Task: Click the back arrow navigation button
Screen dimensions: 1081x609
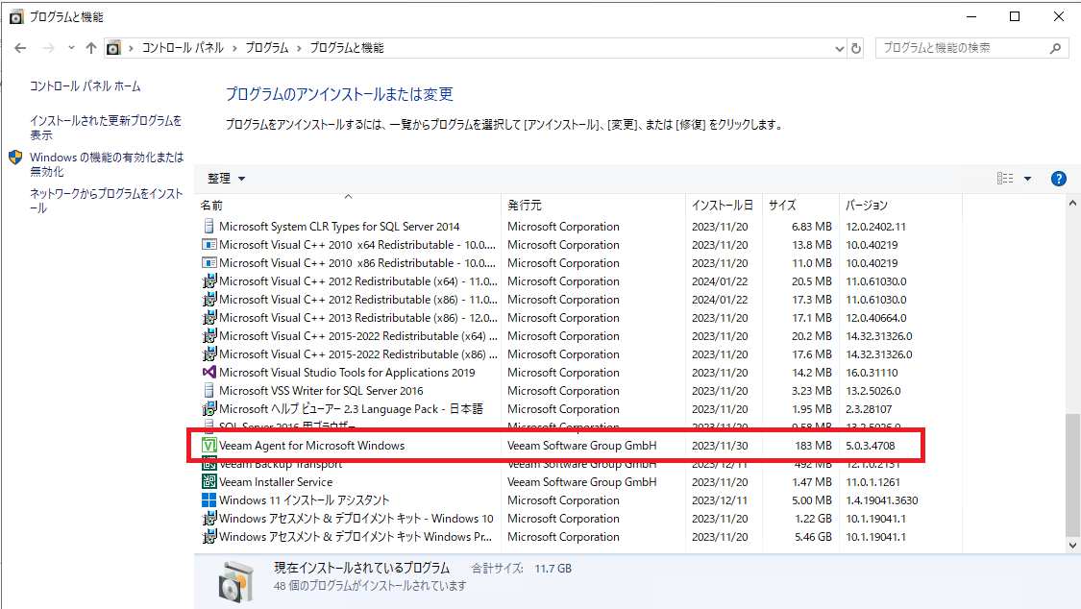Action: coord(21,48)
